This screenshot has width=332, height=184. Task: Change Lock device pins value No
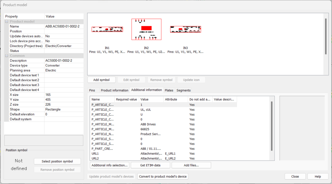tap(64, 41)
